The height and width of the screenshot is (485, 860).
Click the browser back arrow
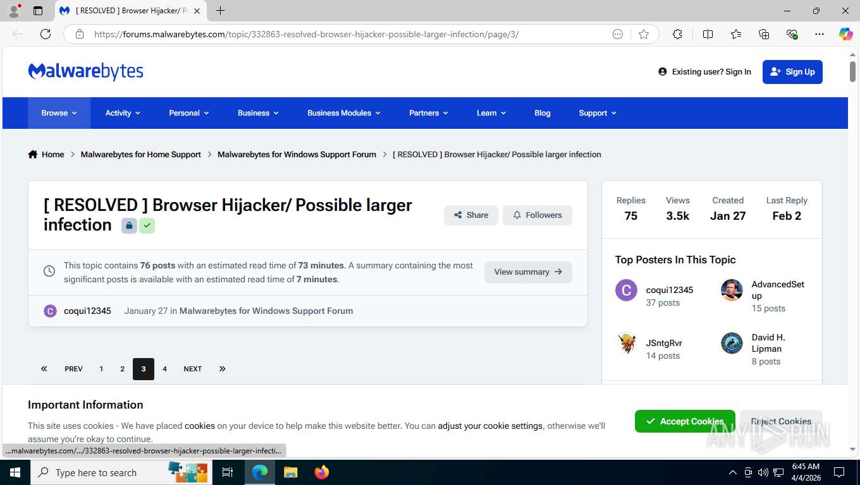18,34
